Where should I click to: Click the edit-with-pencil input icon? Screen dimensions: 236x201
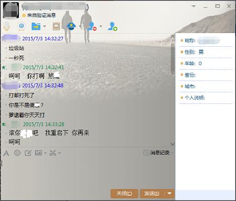pyautogui.click(x=28, y=153)
